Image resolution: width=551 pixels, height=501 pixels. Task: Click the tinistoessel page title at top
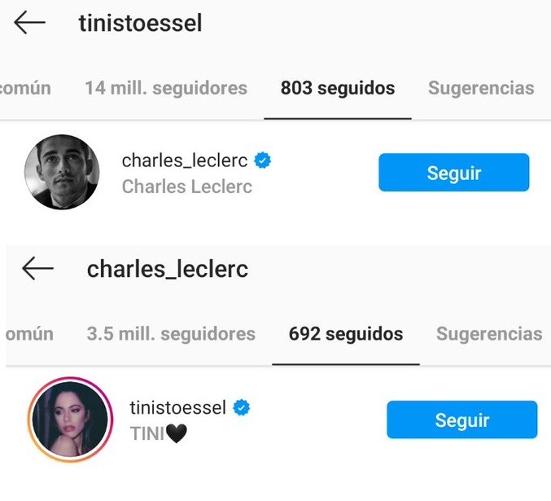pos(140,24)
